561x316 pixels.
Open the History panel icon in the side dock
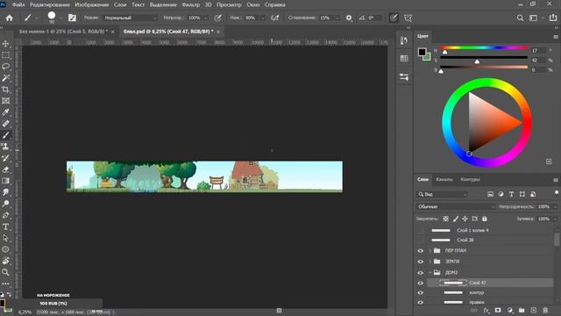click(404, 40)
